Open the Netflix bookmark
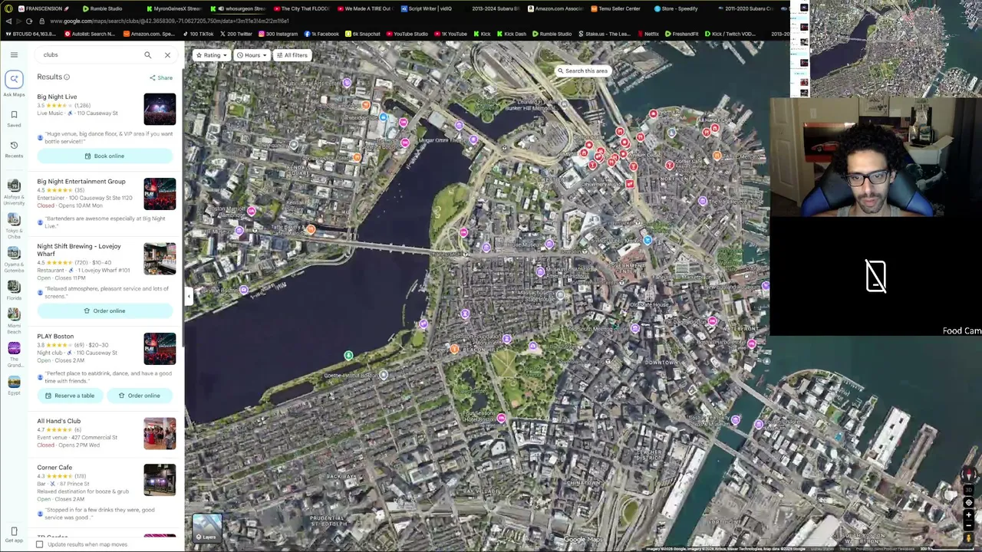Image resolution: width=982 pixels, height=552 pixels. click(x=648, y=34)
